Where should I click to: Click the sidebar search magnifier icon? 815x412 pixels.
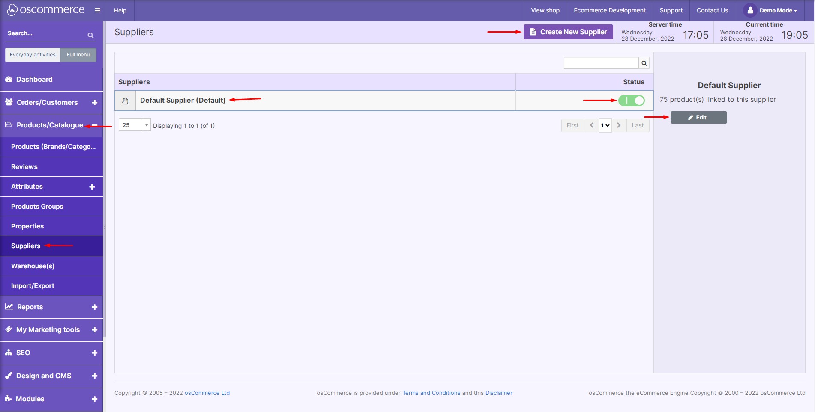pyautogui.click(x=90, y=35)
